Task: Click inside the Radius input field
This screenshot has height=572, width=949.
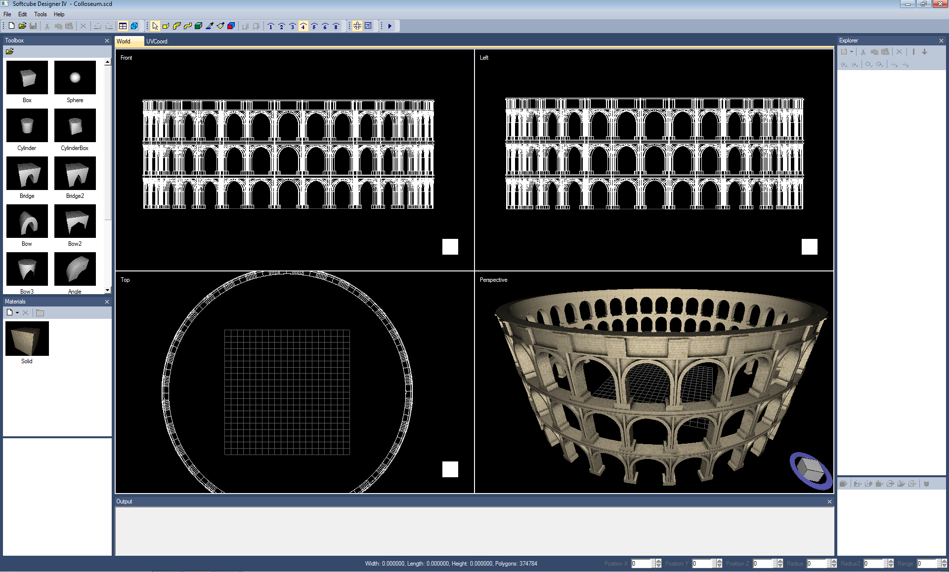Action: coord(816,564)
